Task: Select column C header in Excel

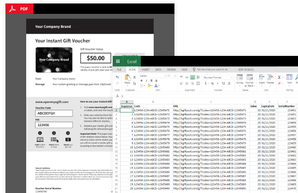Action: tap(211, 102)
